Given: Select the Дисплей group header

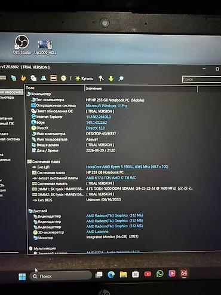Looking at the screenshot, I should [x=38, y=211].
